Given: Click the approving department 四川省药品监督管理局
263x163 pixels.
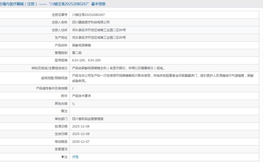Looking at the screenshot, I should tap(88, 119).
